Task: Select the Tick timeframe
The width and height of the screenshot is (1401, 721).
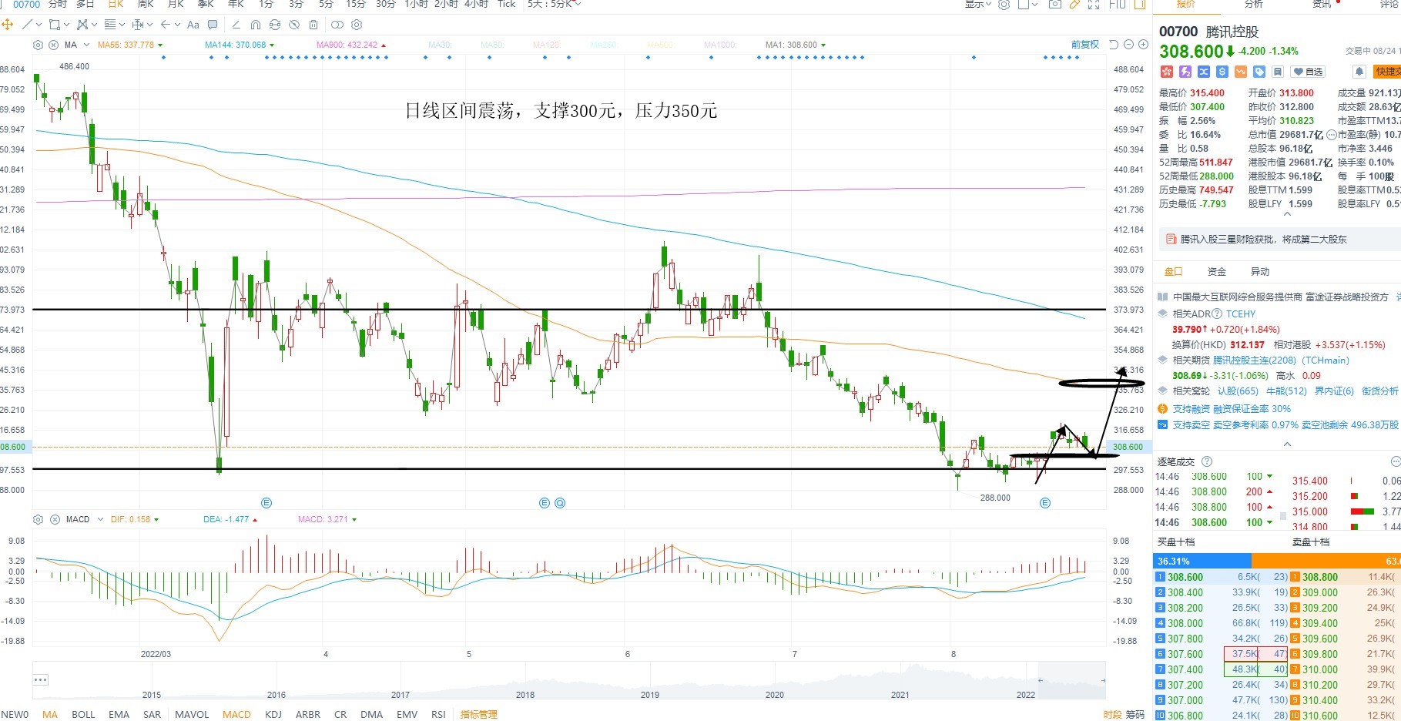Action: [x=507, y=4]
